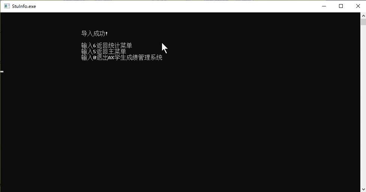Close the StuInfo.exe window

point(358,6)
